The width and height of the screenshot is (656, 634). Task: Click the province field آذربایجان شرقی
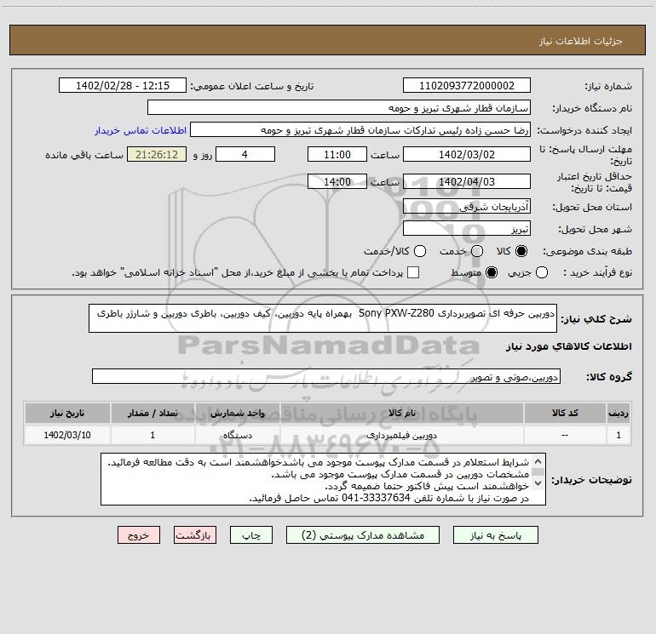[x=467, y=207]
